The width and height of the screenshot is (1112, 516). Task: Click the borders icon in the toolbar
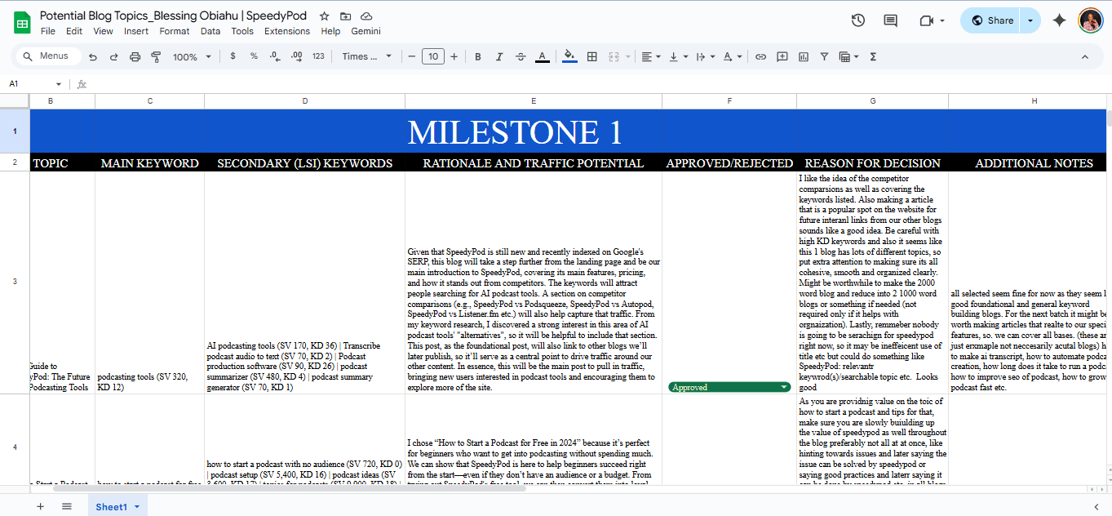tap(592, 56)
